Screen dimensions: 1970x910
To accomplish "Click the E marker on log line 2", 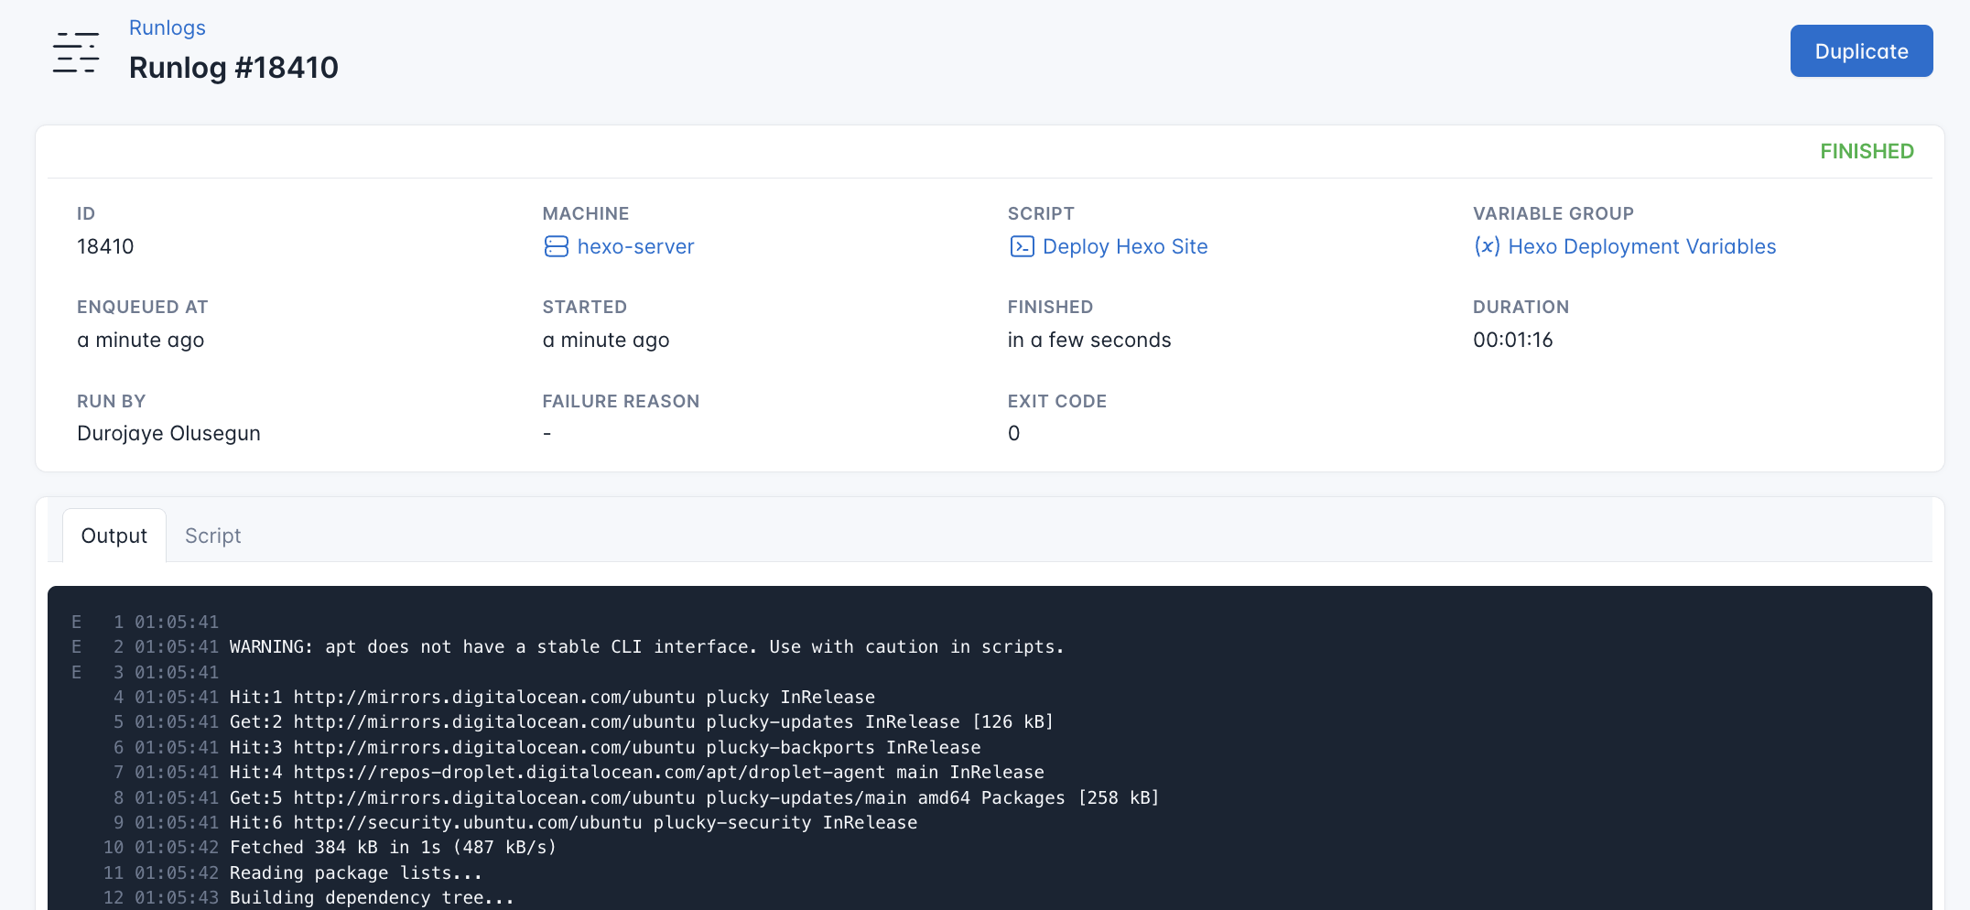I will click(x=77, y=646).
